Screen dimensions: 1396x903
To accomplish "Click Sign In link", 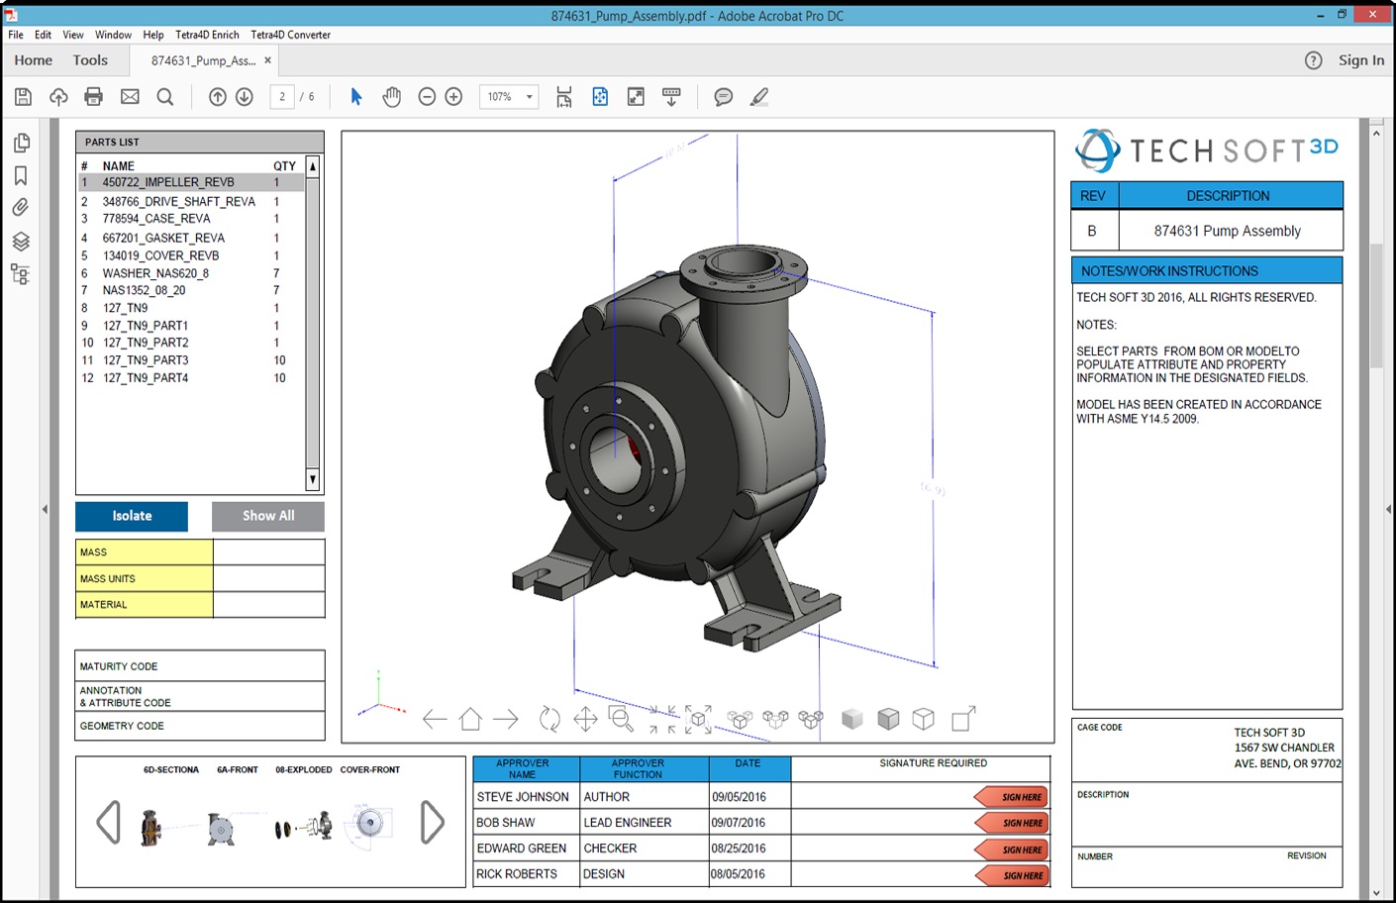I will coord(1361,60).
